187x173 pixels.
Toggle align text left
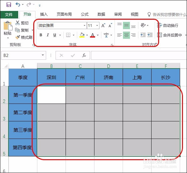click(x=119, y=35)
